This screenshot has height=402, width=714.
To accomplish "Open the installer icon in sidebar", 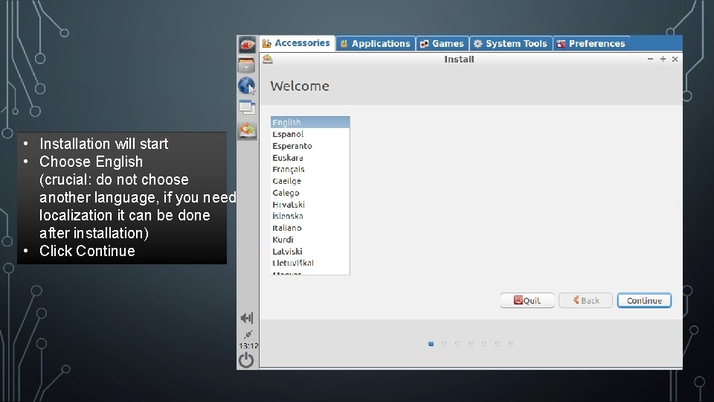I will pos(247,131).
